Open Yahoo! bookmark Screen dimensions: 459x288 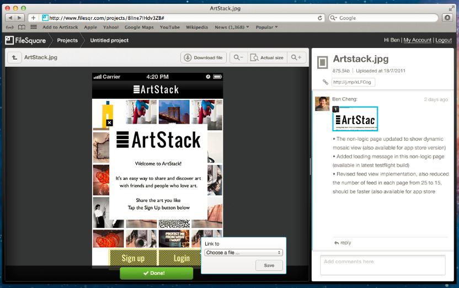(x=111, y=27)
